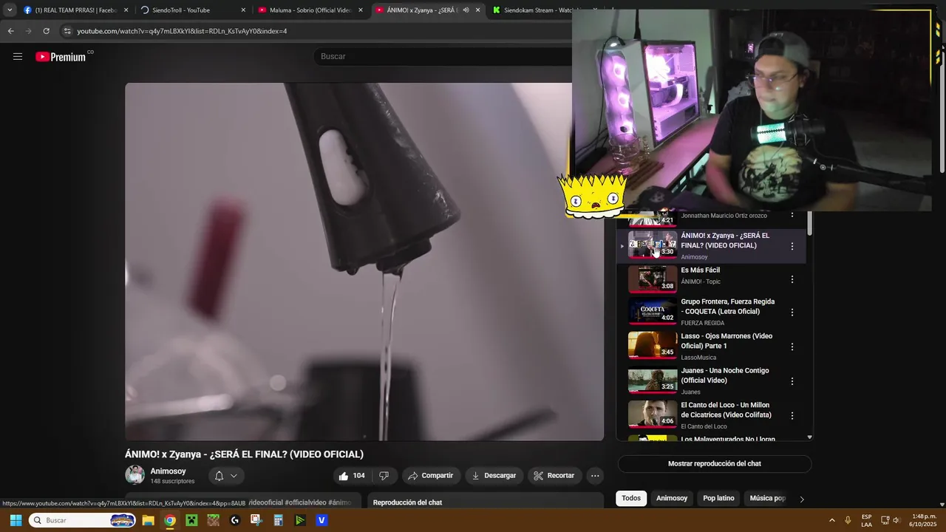Switch to the Maluma - Sobrio tab
Viewport: 946px width, 532px height.
click(x=310, y=10)
